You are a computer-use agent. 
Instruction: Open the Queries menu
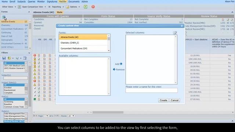32,1
